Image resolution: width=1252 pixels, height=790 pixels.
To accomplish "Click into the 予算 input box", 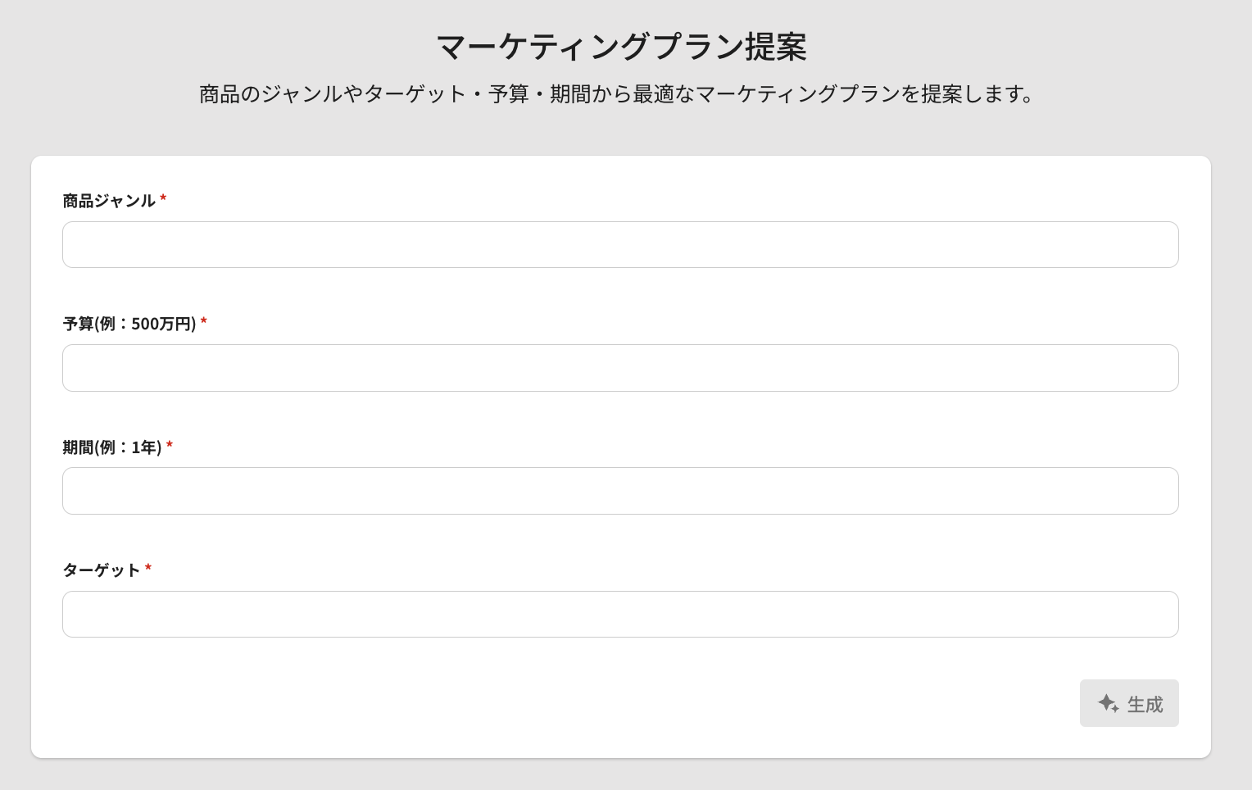I will pos(620,368).
